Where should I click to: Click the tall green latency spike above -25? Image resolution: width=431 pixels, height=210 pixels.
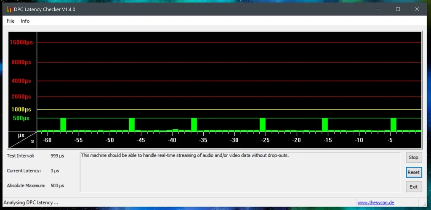tap(263, 125)
